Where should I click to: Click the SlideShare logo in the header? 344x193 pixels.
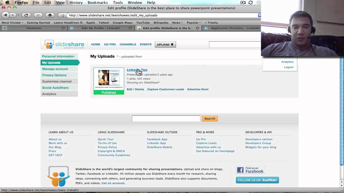click(64, 44)
